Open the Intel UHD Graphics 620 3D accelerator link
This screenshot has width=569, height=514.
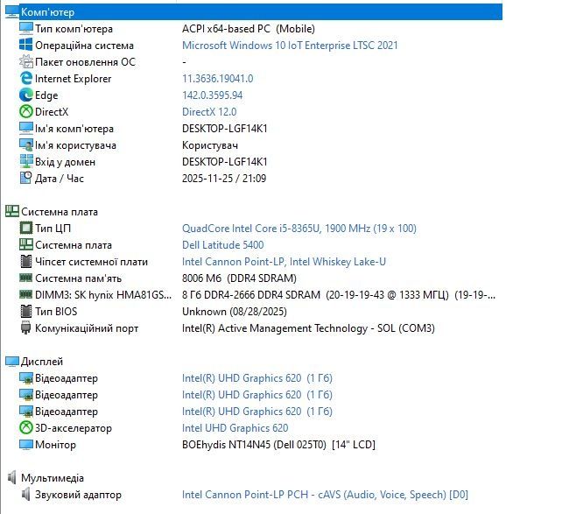(235, 428)
